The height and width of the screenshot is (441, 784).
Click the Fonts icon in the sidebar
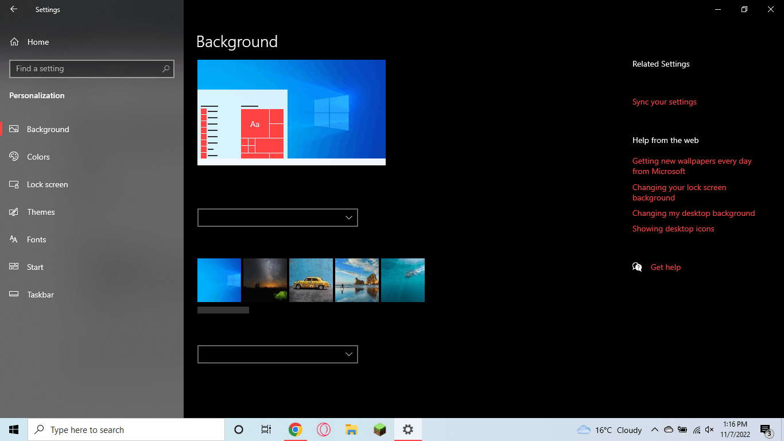click(x=14, y=239)
